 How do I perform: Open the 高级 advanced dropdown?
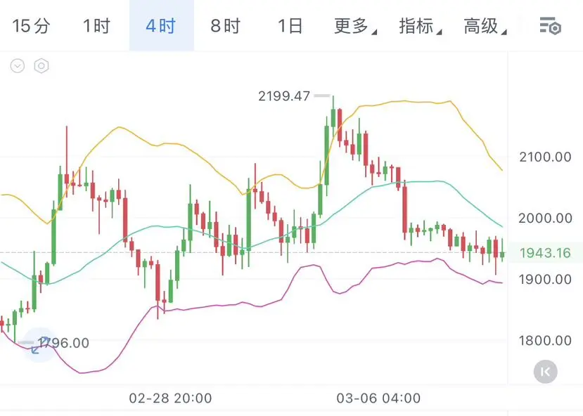[484, 27]
